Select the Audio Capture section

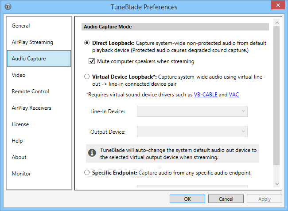coord(39,58)
